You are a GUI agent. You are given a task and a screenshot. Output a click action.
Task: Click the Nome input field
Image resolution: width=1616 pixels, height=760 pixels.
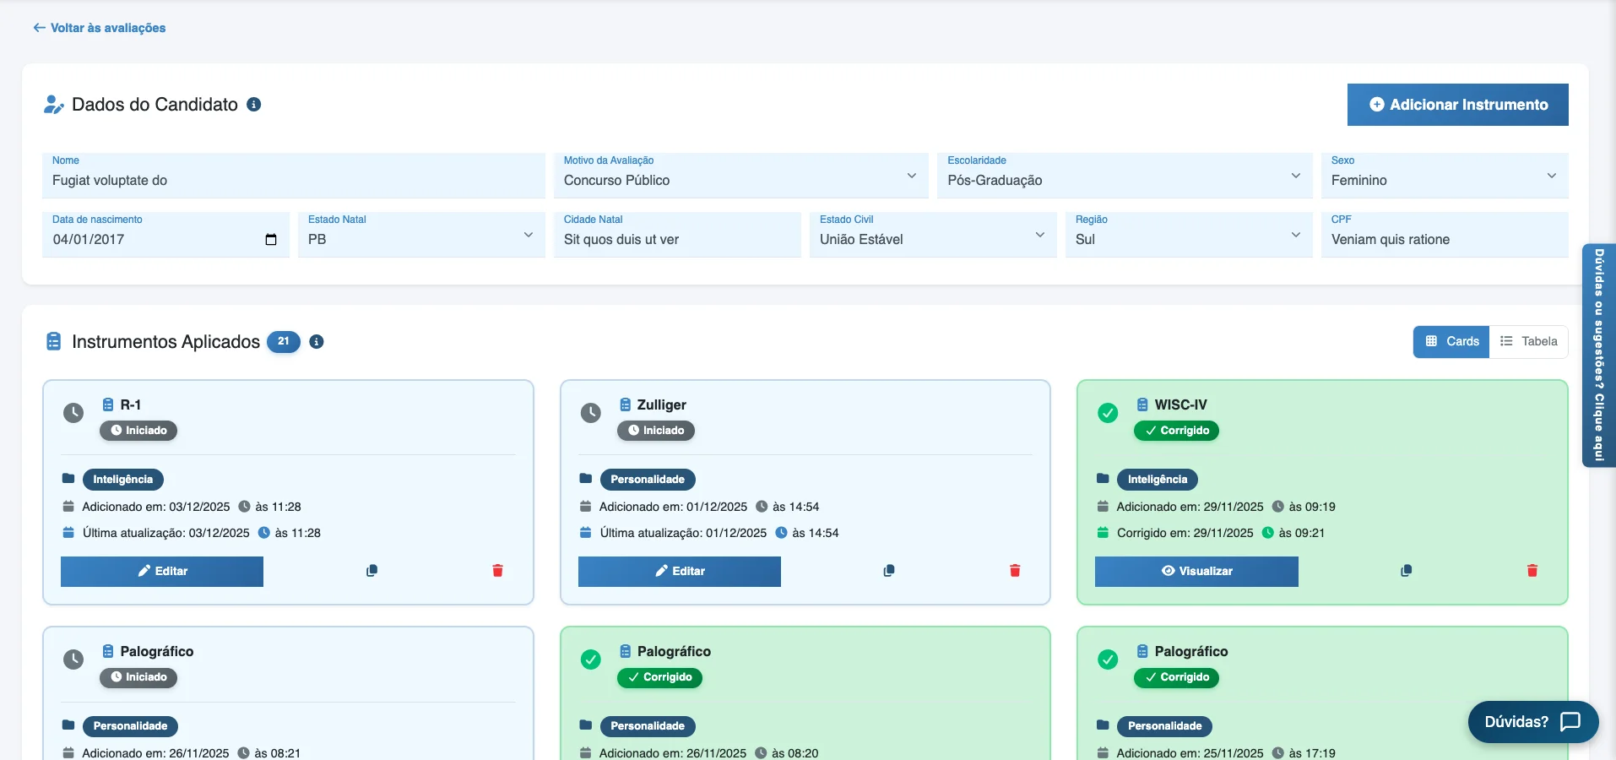pyautogui.click(x=293, y=181)
